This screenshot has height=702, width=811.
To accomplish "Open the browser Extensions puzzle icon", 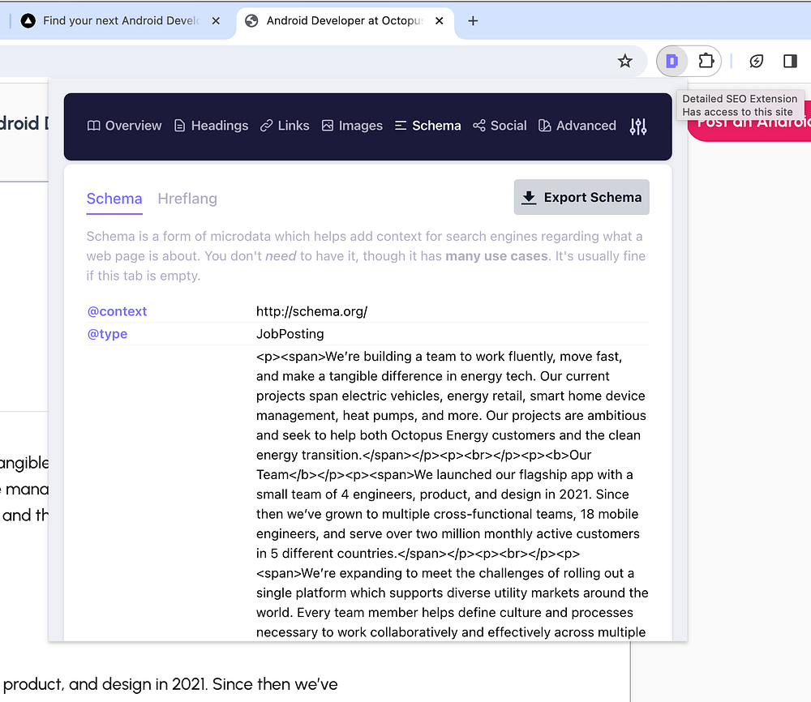I will tap(706, 61).
